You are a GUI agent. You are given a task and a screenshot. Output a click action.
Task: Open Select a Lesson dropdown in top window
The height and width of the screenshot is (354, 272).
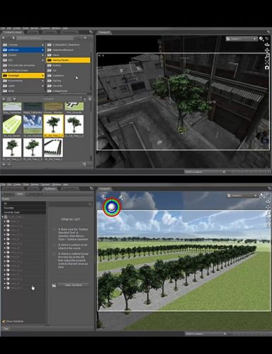tap(205, 172)
